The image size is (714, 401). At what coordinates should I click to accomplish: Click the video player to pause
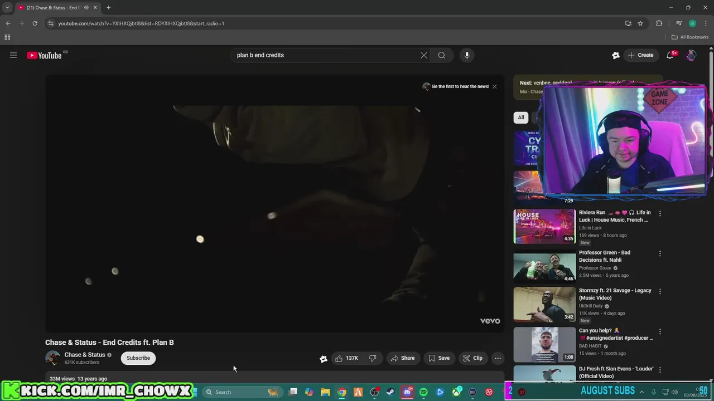(x=274, y=204)
